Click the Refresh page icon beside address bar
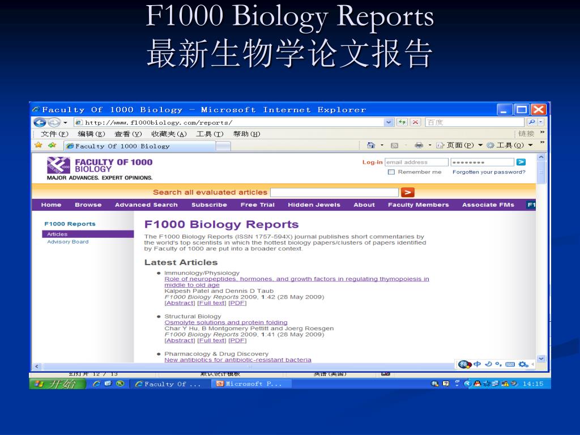Viewport: 580px width, 435px height. [402, 122]
